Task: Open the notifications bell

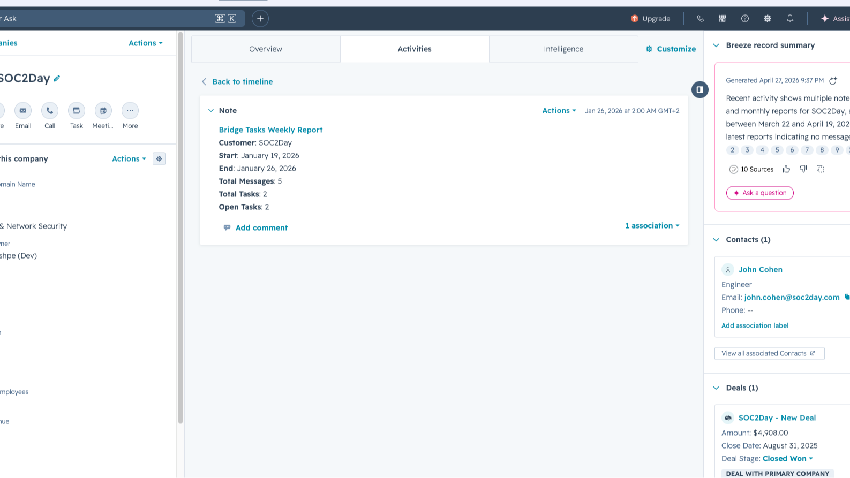Action: click(x=790, y=18)
